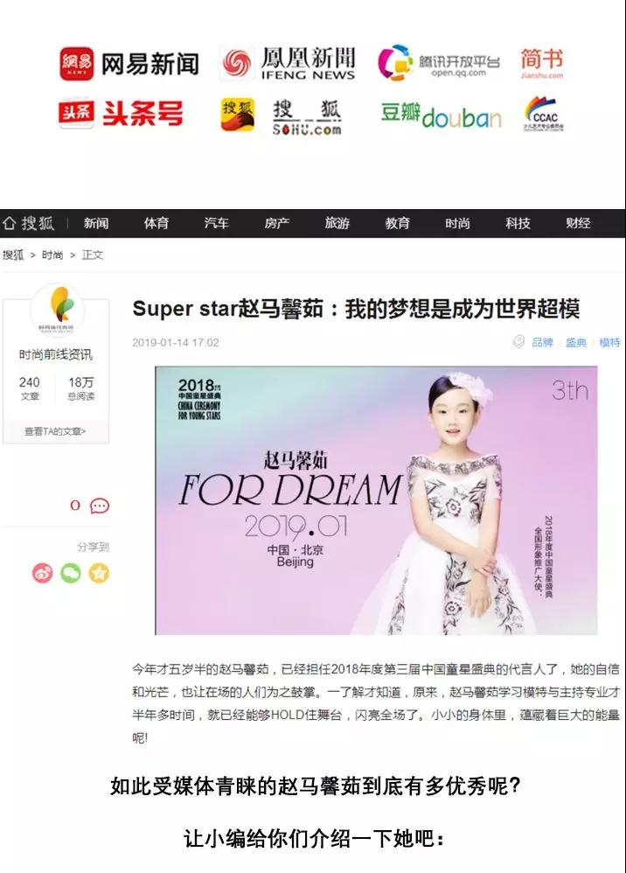The height and width of the screenshot is (873, 626).
Task: Click the 时尚前线资讯 author avatar
Action: (x=57, y=310)
